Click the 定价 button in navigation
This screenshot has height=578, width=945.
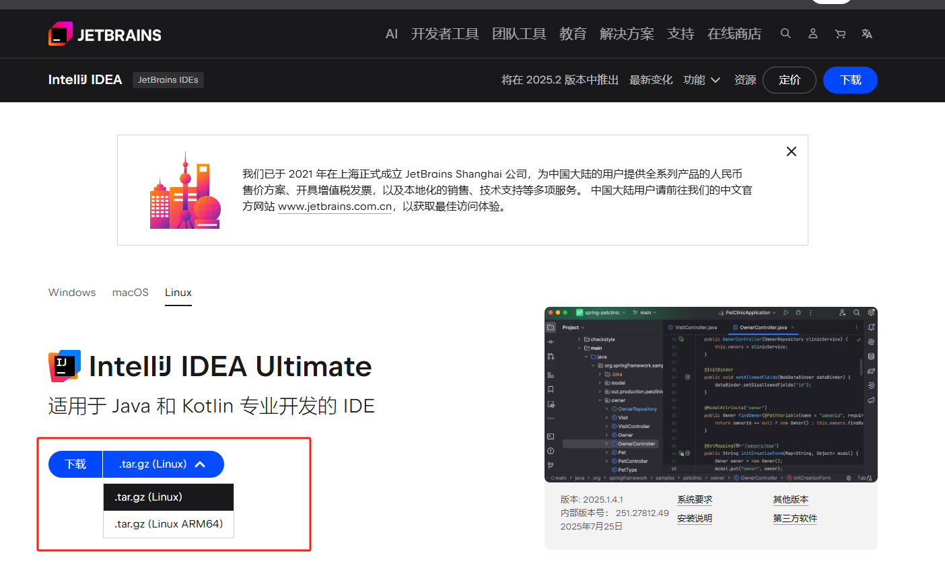pos(789,80)
